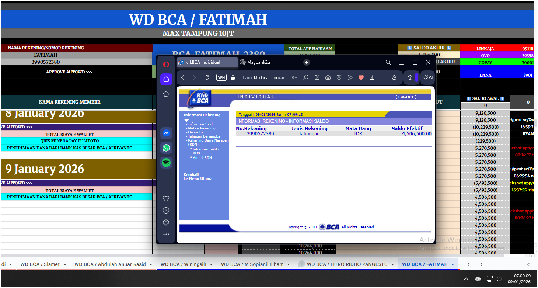538x288 pixels.
Task: Open a new browser tab
Action: point(307,62)
